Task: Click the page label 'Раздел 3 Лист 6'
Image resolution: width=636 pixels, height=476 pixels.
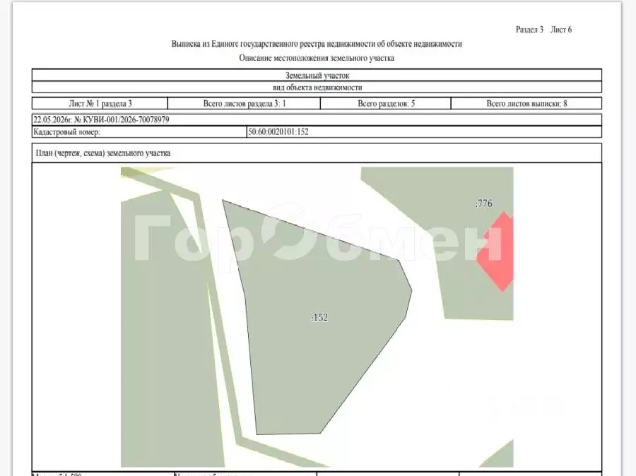Action: click(543, 30)
